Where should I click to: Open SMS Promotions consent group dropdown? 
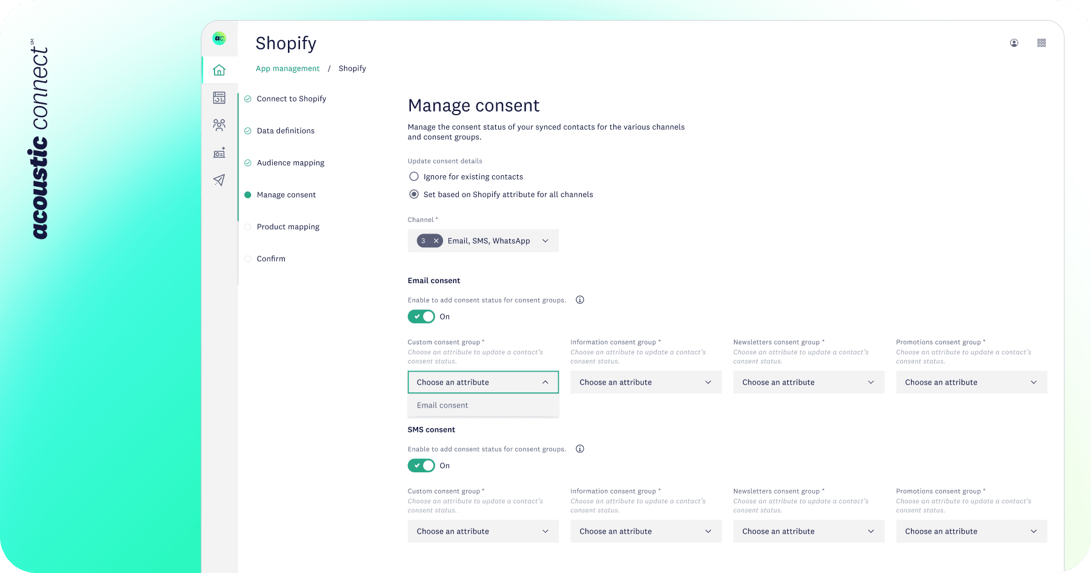click(971, 531)
